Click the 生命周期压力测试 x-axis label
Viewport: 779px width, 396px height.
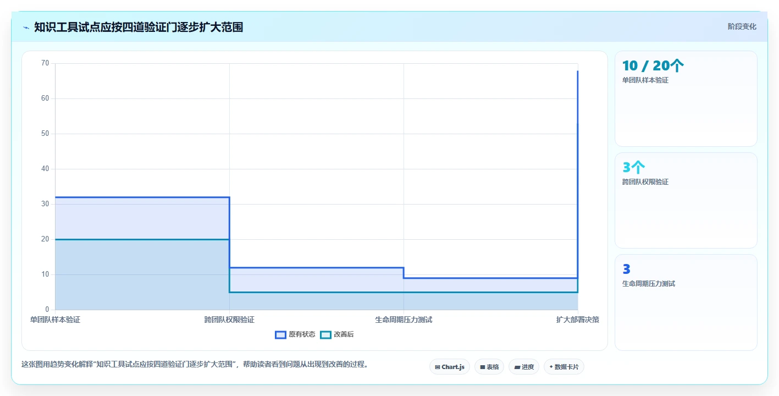pyautogui.click(x=404, y=320)
